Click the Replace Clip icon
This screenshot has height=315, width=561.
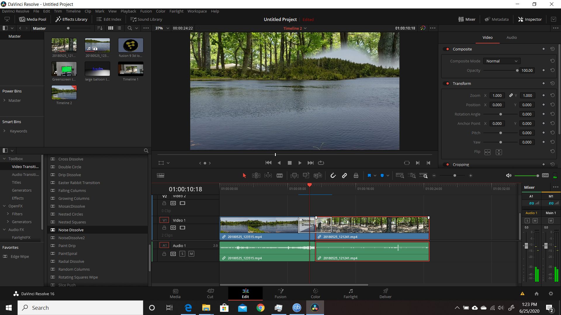pyautogui.click(x=318, y=176)
